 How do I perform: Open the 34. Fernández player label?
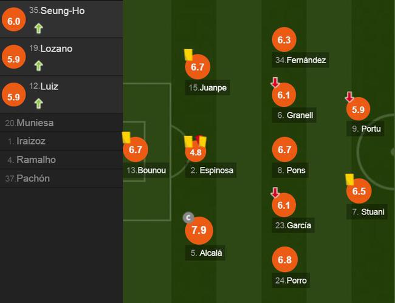point(301,60)
